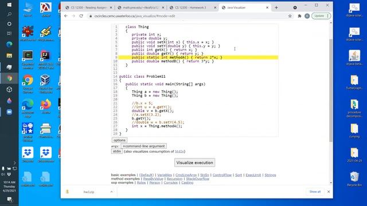
Task: Open a new Chrome tab
Action: pyautogui.click(x=276, y=7)
